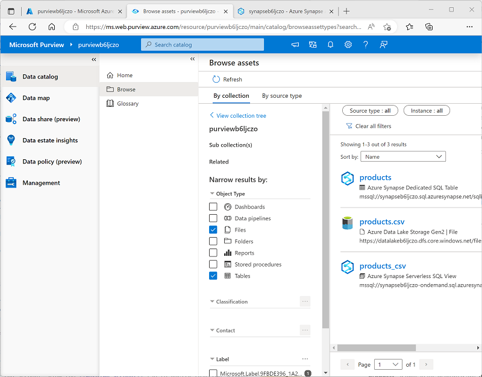
Task: Uncheck the Tables object type checkbox
Action: coord(213,276)
